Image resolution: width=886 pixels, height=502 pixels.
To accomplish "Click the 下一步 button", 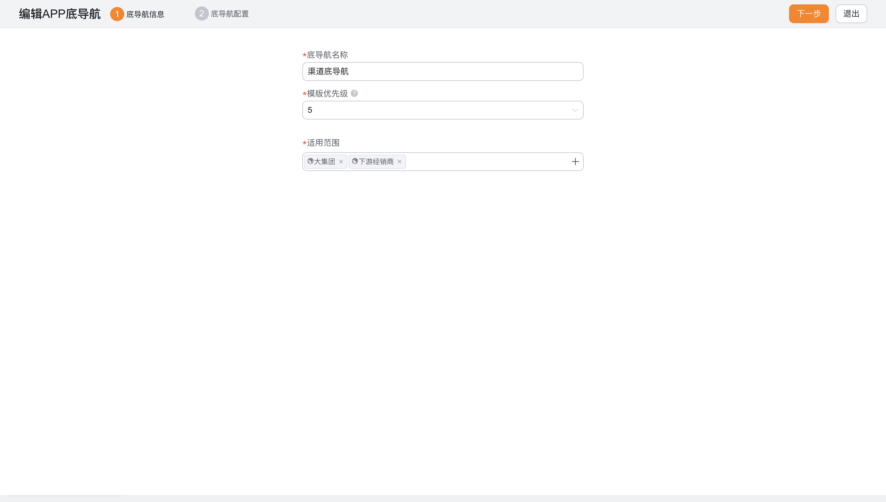I will 808,14.
